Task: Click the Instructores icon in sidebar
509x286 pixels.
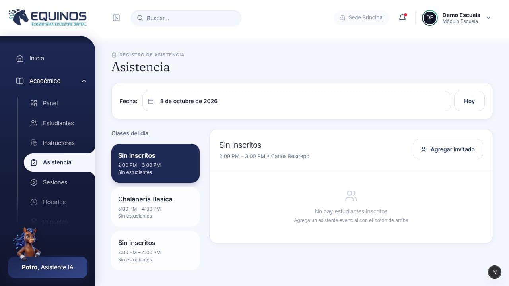Action: click(x=34, y=143)
